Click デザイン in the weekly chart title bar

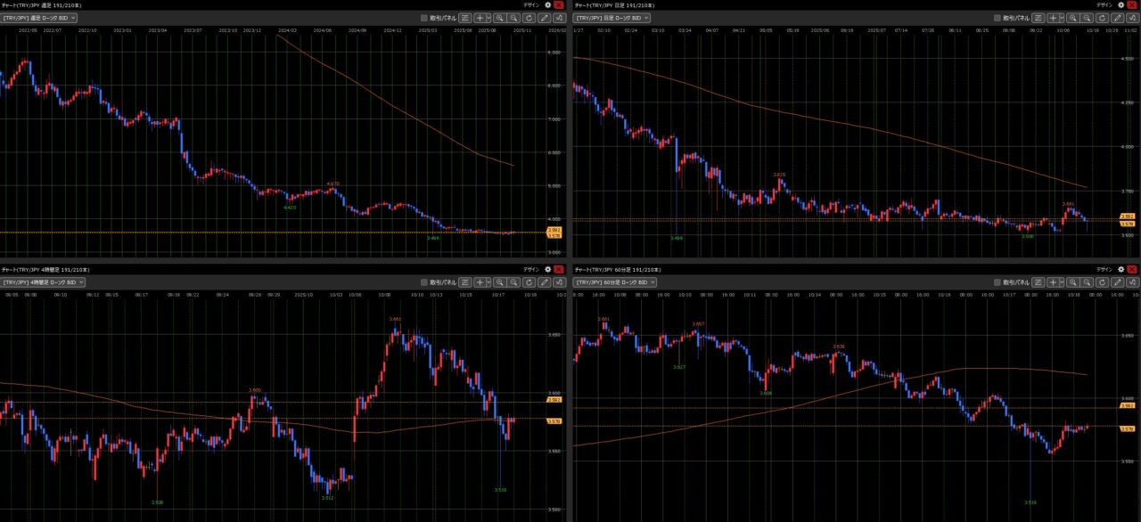530,4
